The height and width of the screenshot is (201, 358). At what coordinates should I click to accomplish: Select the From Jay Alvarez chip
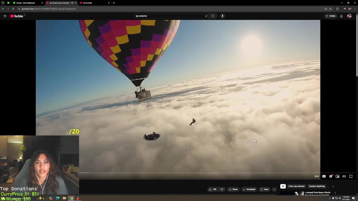(x=296, y=186)
